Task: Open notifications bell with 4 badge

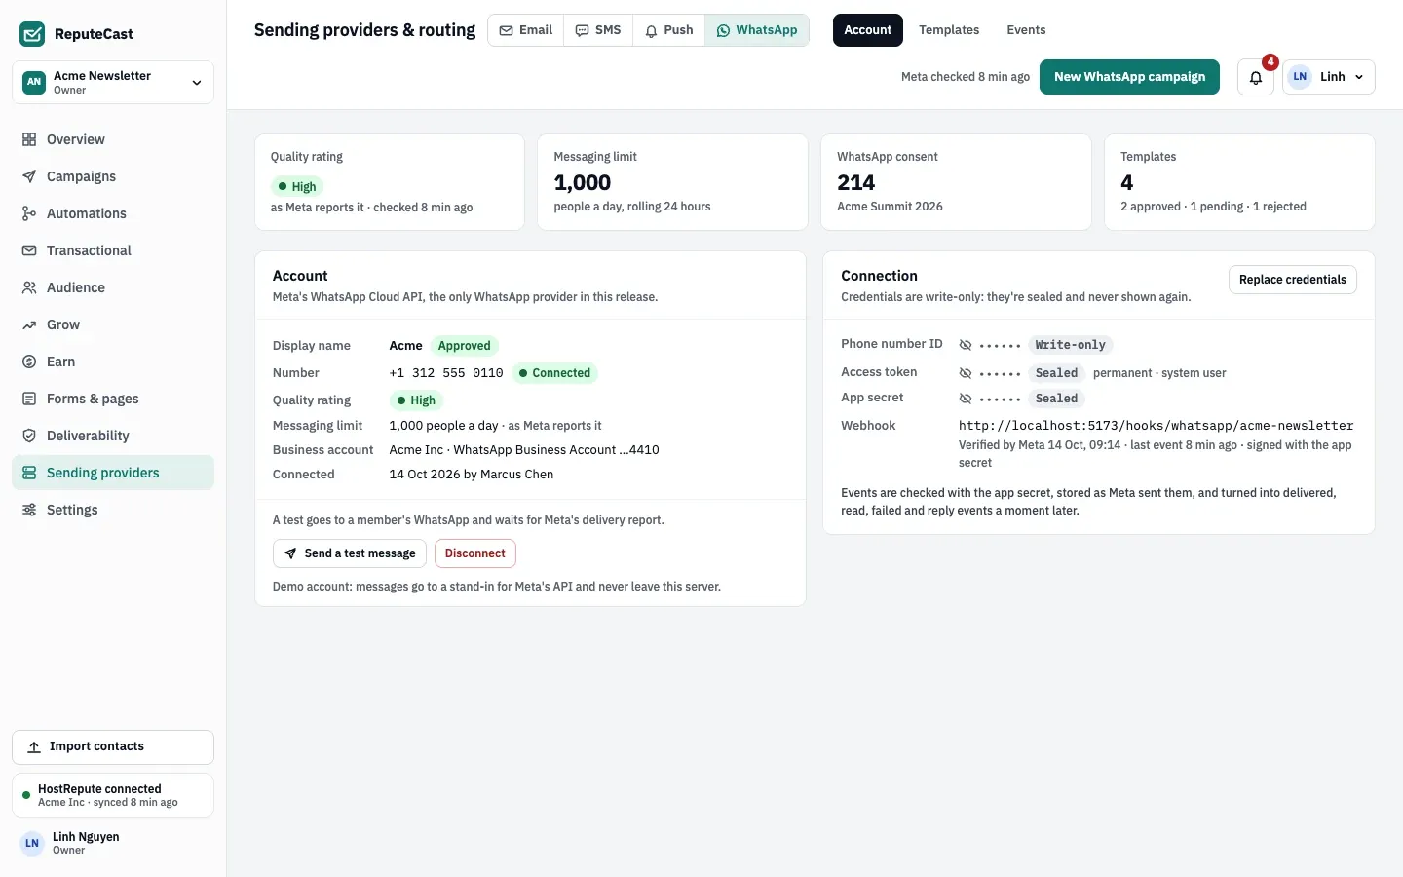Action: tap(1256, 77)
